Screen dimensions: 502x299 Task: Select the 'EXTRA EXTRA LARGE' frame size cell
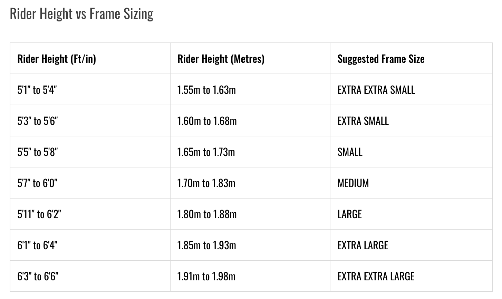pyautogui.click(x=376, y=276)
